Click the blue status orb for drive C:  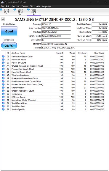click(1, 10)
